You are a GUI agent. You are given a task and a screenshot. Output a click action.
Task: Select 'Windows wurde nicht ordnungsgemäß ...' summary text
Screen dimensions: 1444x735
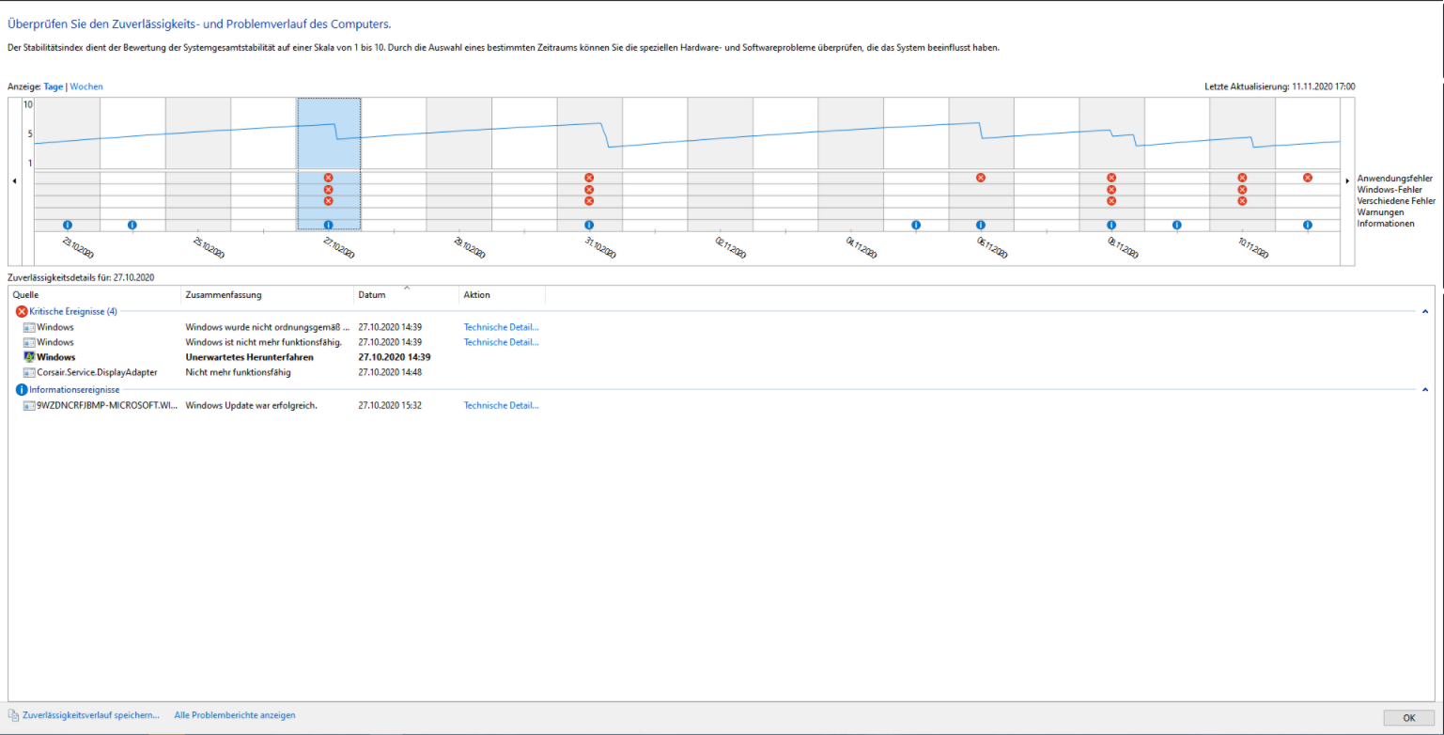(268, 327)
